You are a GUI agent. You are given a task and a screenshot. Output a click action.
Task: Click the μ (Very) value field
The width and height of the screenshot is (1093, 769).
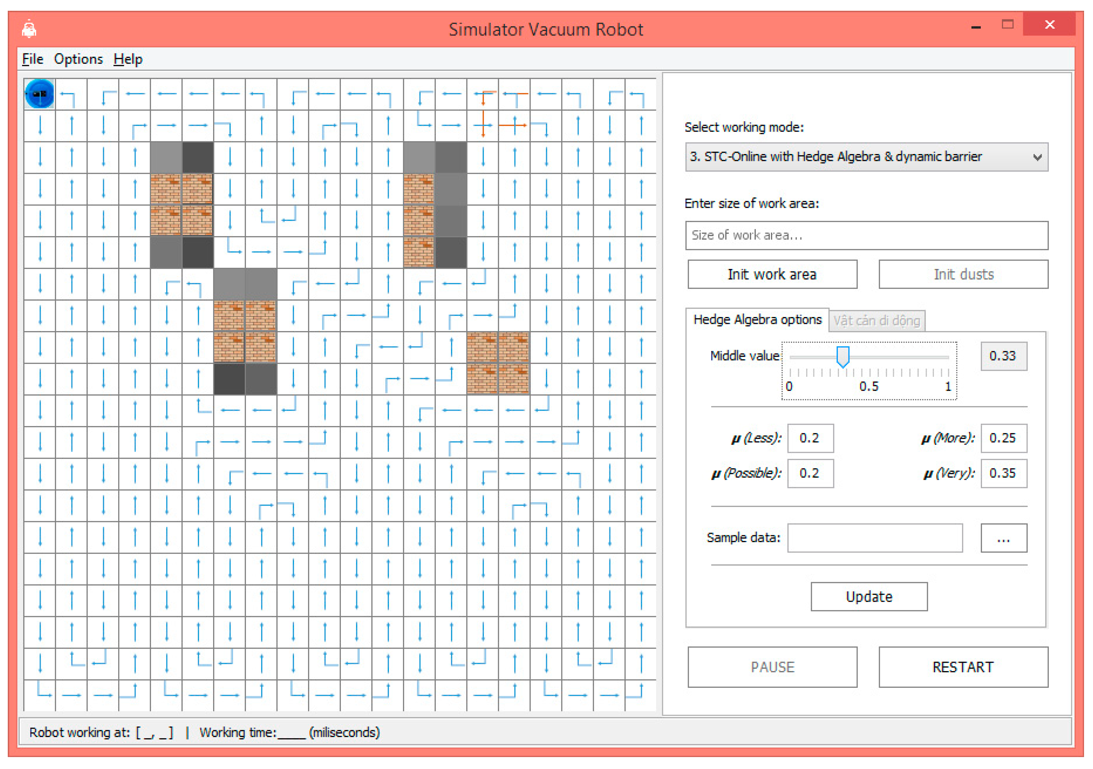point(1003,473)
